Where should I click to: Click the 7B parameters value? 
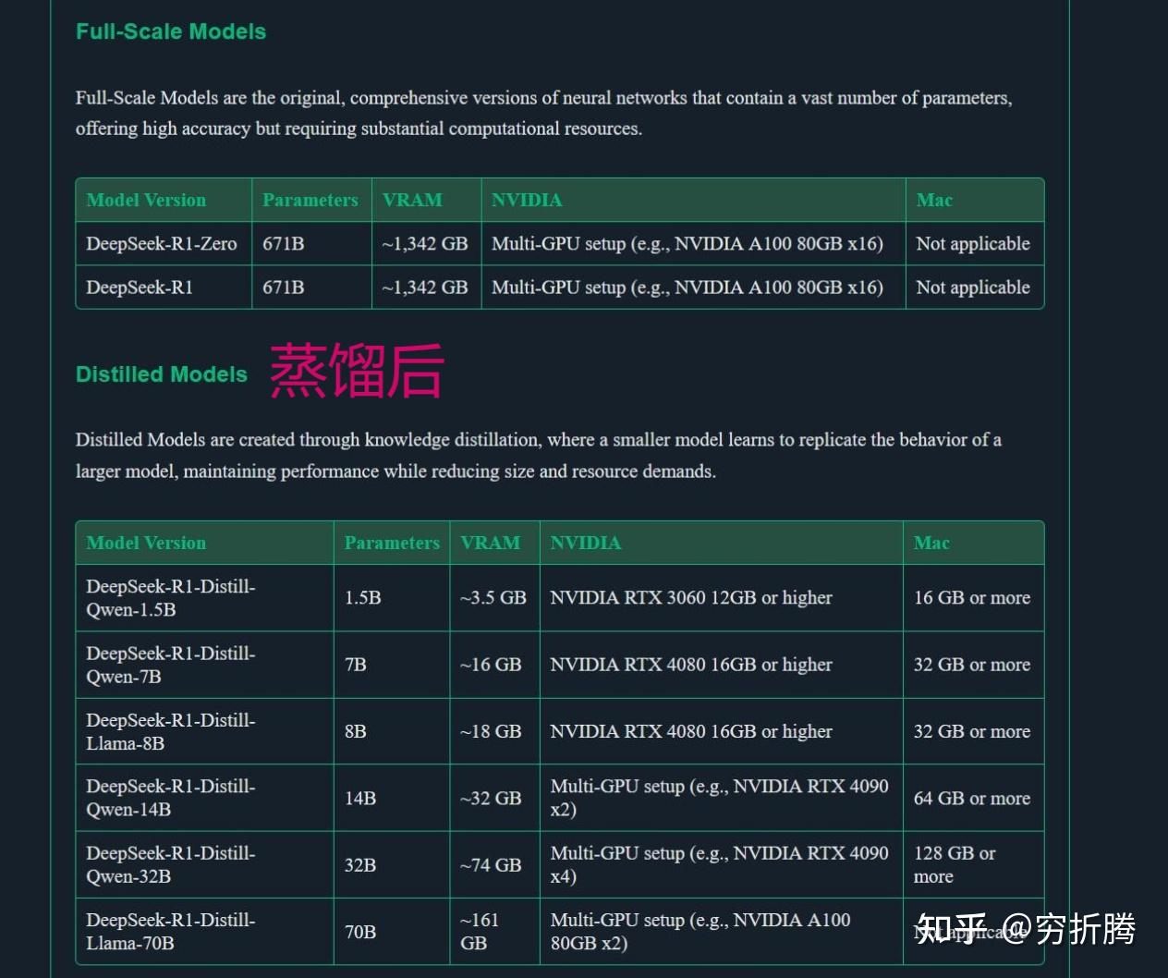(x=356, y=665)
